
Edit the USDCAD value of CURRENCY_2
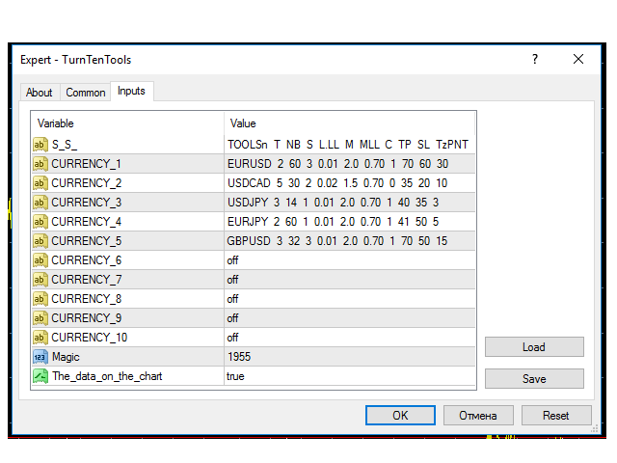click(337, 183)
